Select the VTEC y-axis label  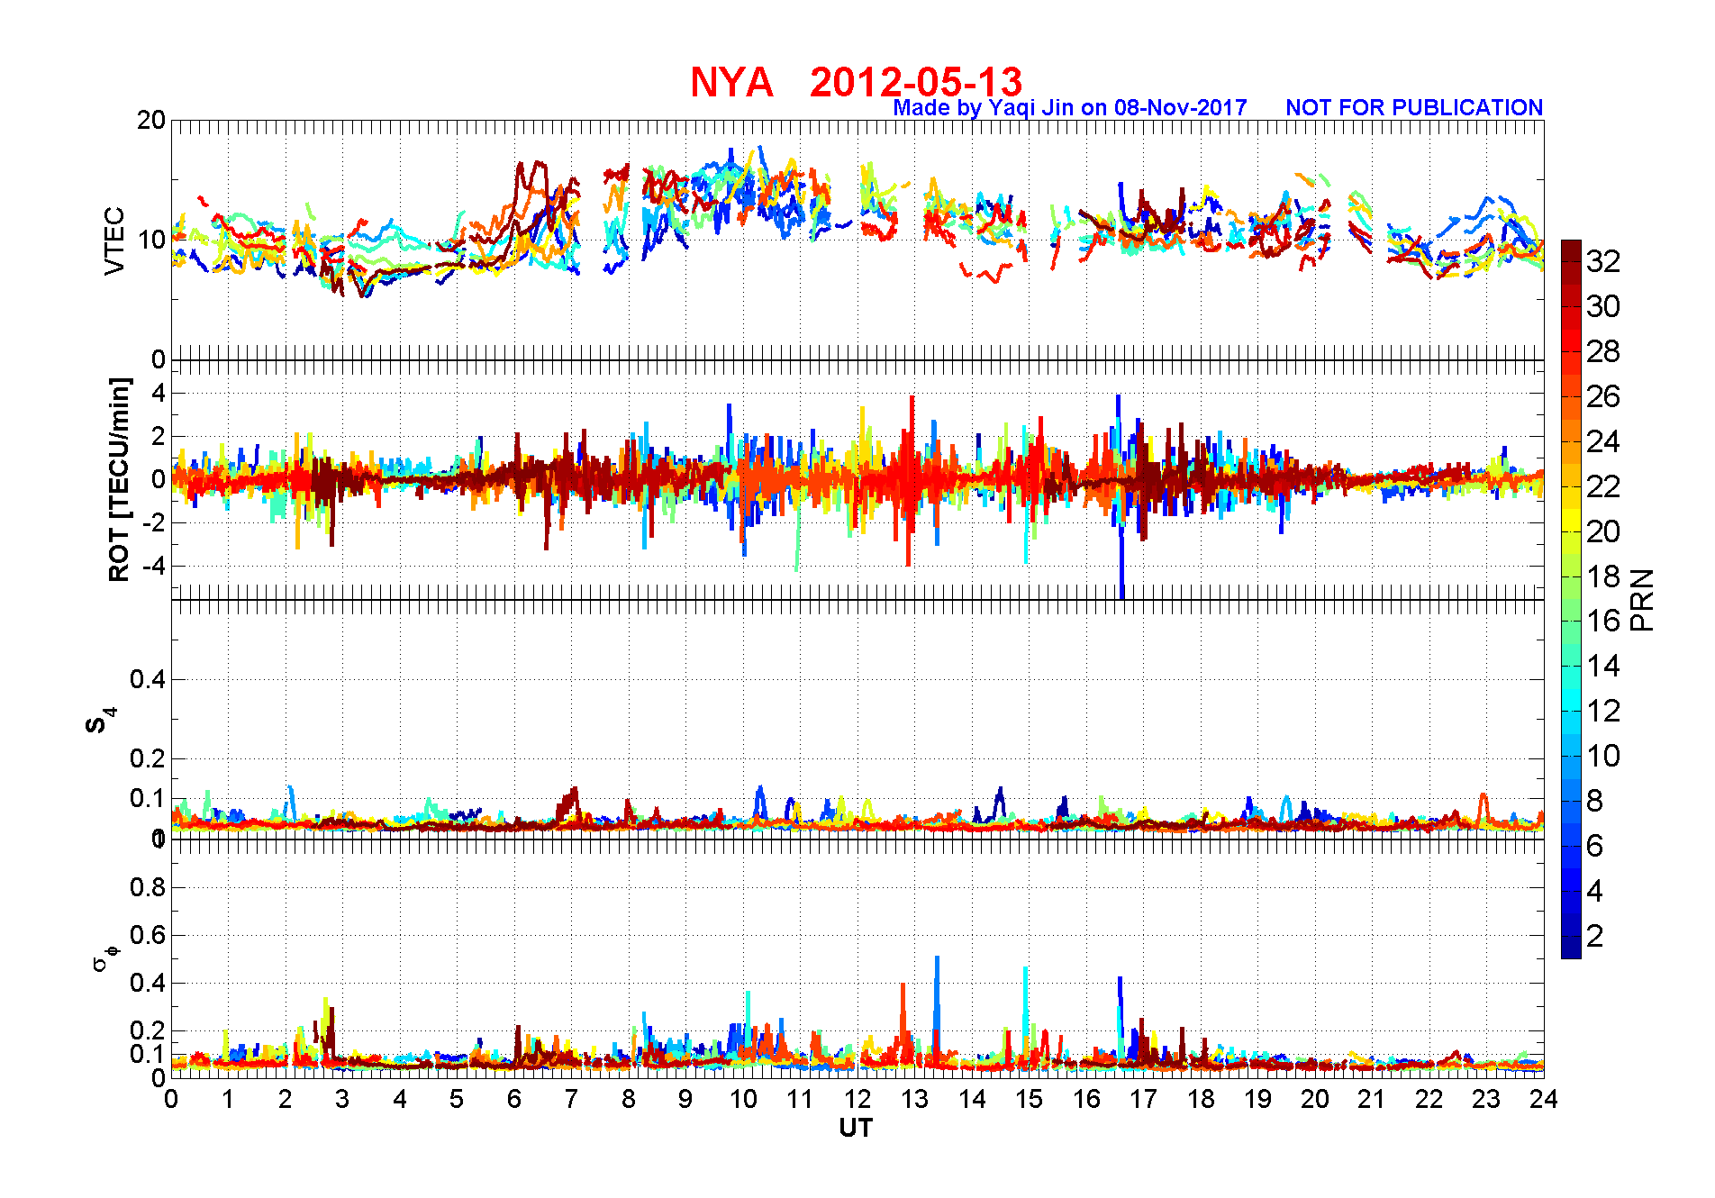coord(114,241)
